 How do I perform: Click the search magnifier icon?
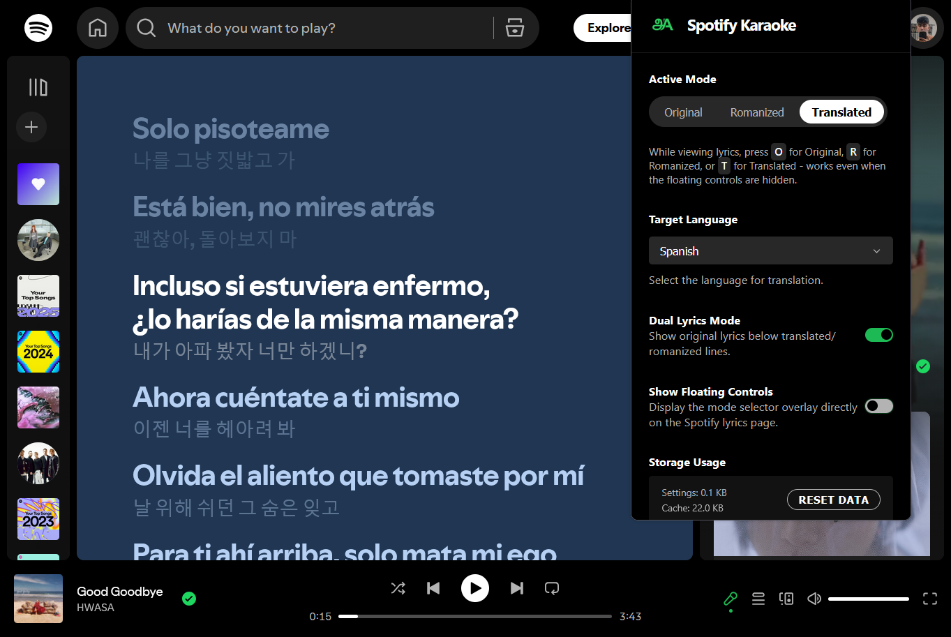tap(147, 28)
